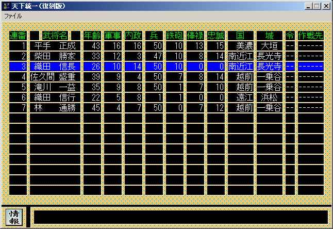The image size is (333, 229).
Task: Select highlighted general 織田 信長
Action: coord(55,67)
